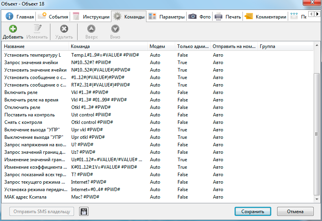Click the Группа column header
This screenshot has height=221, width=322.
tap(285, 46)
